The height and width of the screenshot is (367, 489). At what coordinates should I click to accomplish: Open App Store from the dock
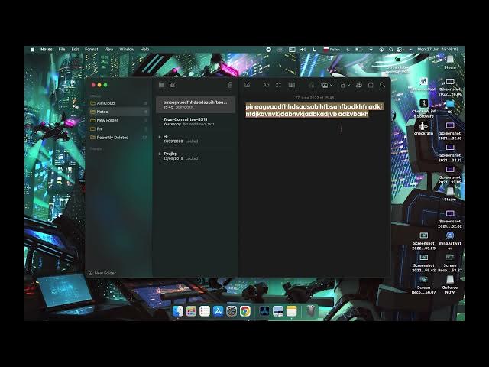(x=218, y=311)
